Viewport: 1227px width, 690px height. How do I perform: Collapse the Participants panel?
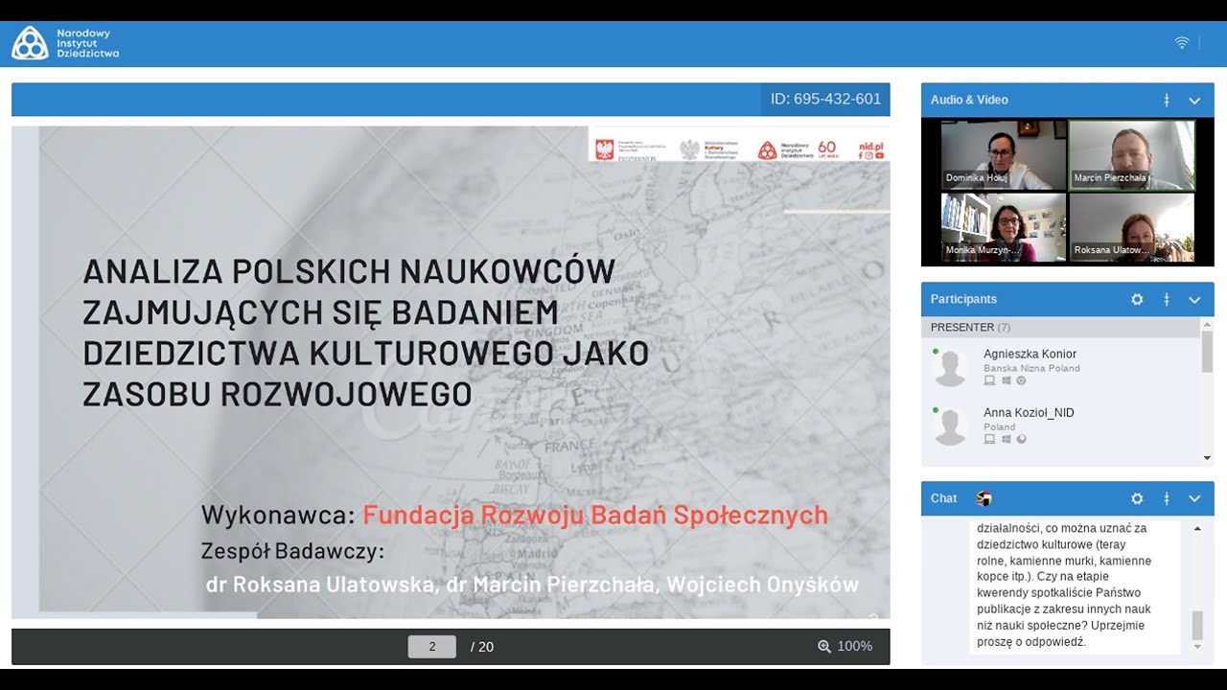pos(1194,299)
